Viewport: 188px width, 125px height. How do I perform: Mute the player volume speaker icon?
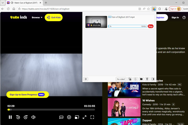tap(33, 117)
